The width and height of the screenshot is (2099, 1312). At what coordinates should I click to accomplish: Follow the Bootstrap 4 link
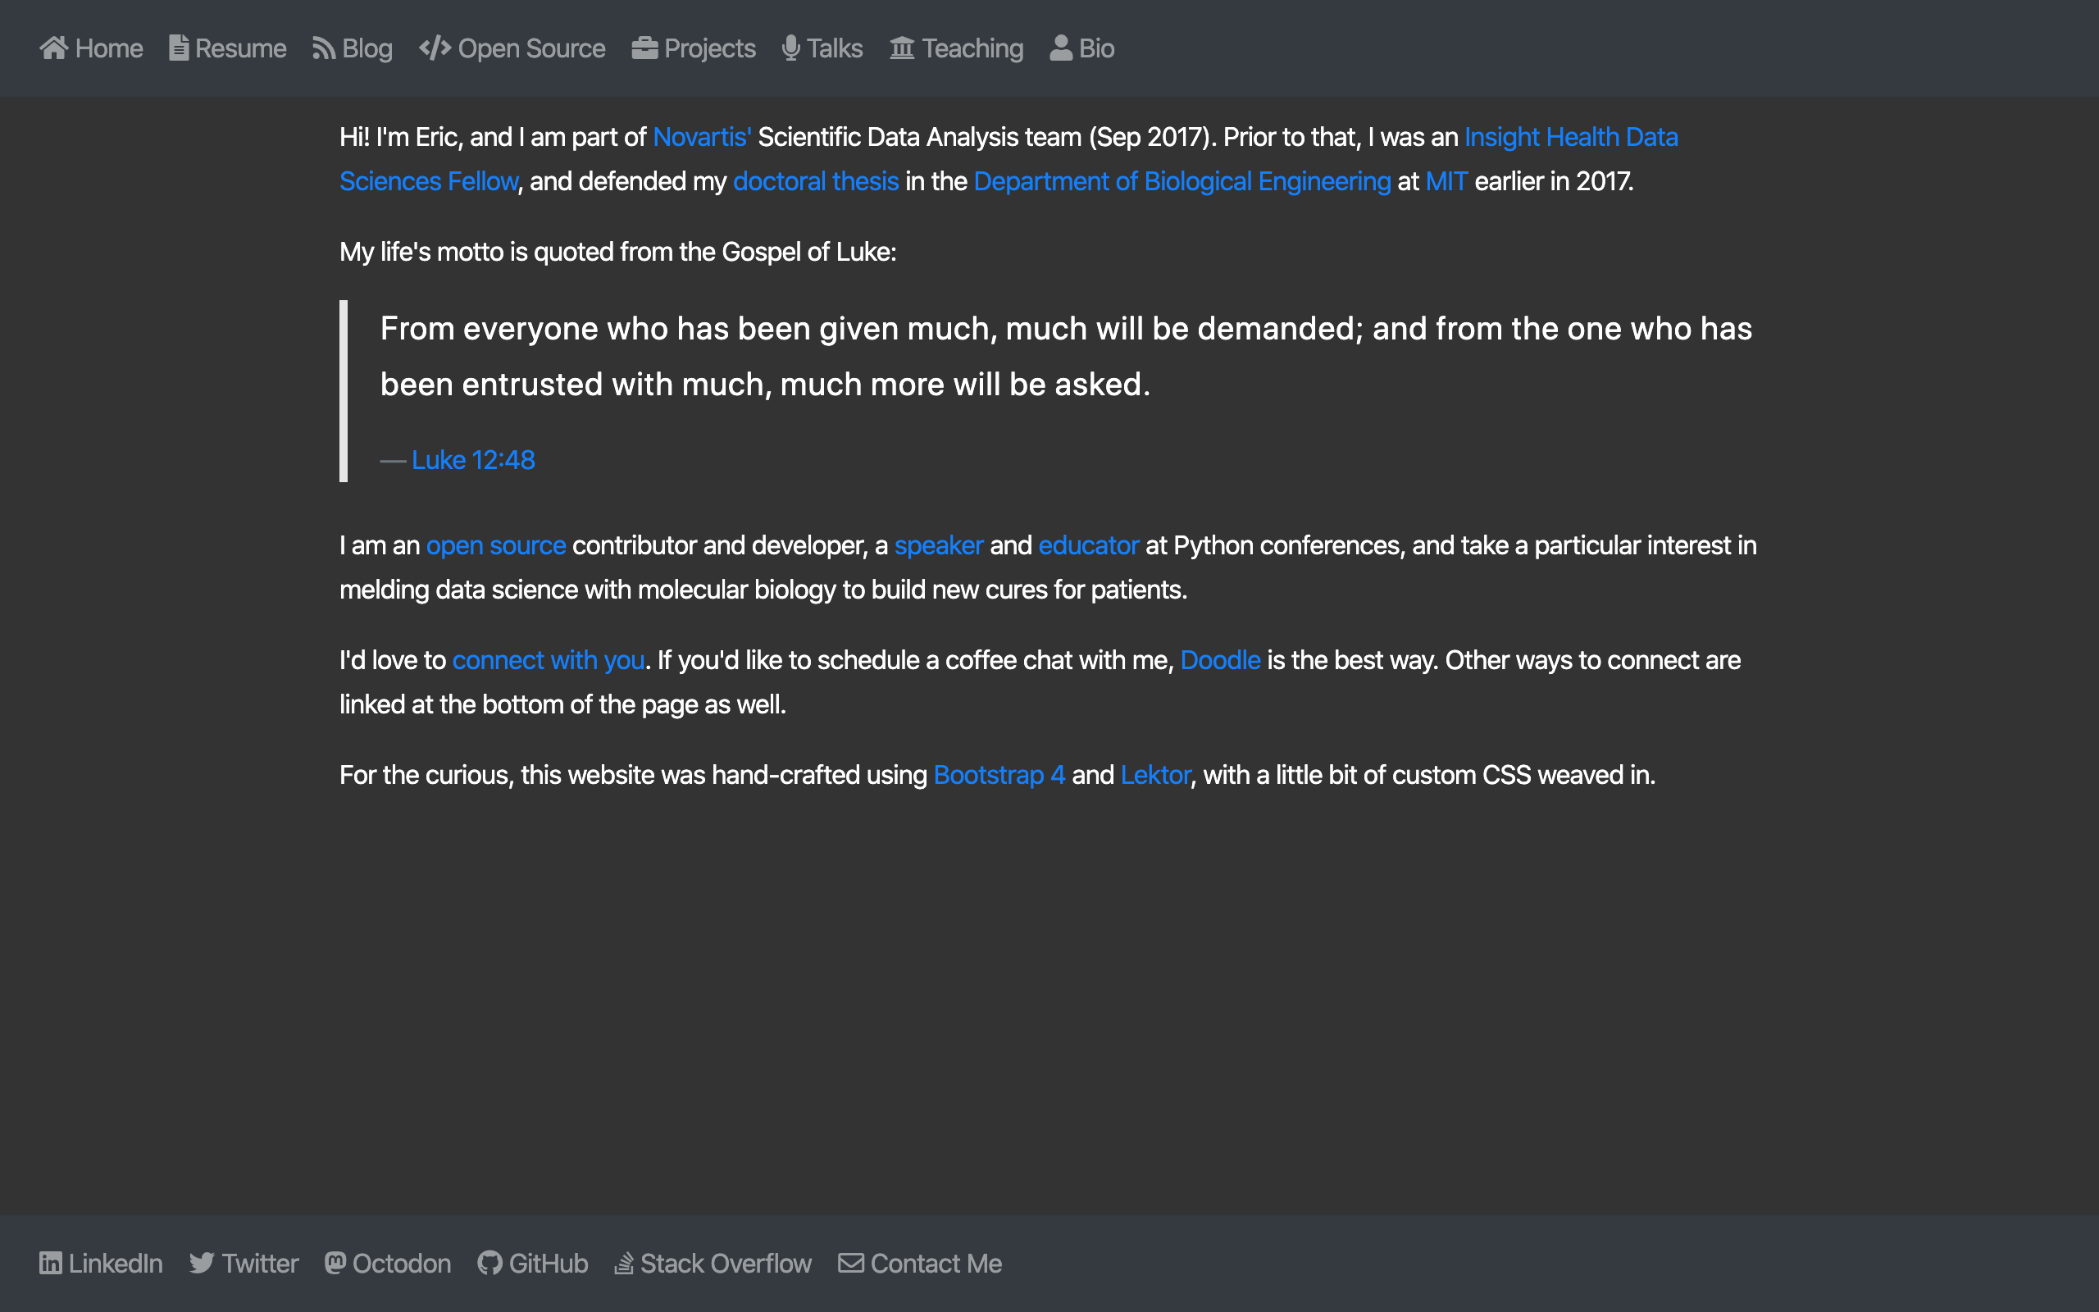point(999,775)
